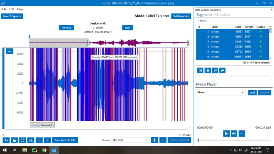This screenshot has height=154, width=274.
Task: Toggle segment visibility with eye icon
Action: (222, 70)
